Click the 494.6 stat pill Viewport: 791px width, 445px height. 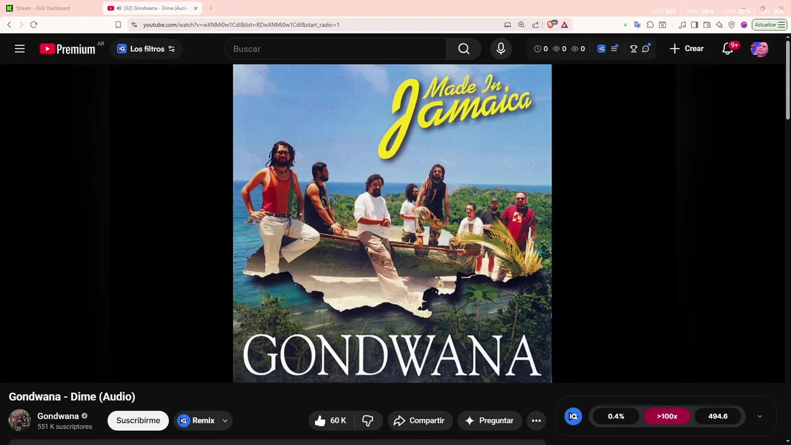point(717,417)
